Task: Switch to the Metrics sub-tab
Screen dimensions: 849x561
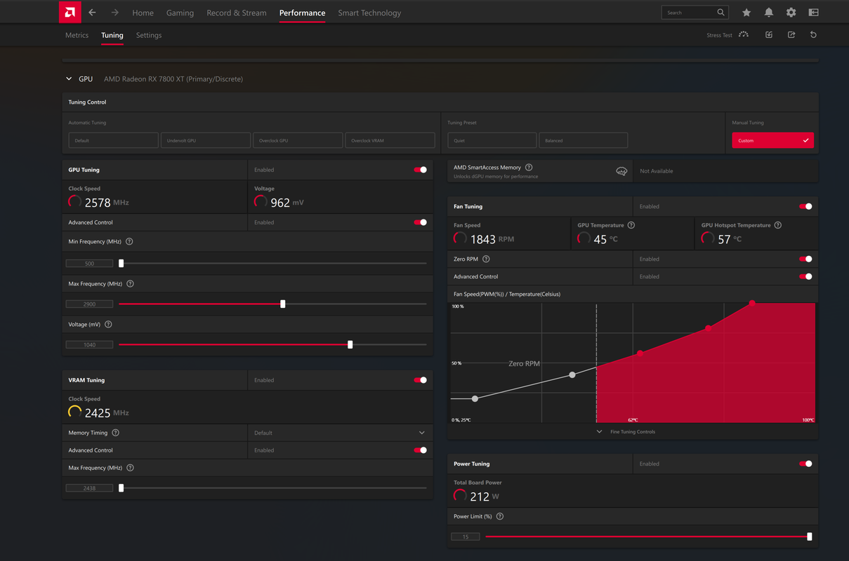Action: point(77,35)
